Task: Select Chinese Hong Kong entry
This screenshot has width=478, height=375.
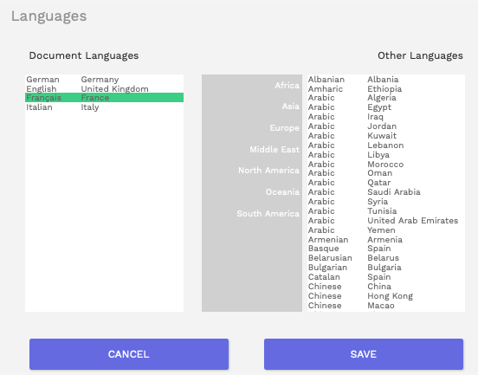Action: (x=385, y=295)
